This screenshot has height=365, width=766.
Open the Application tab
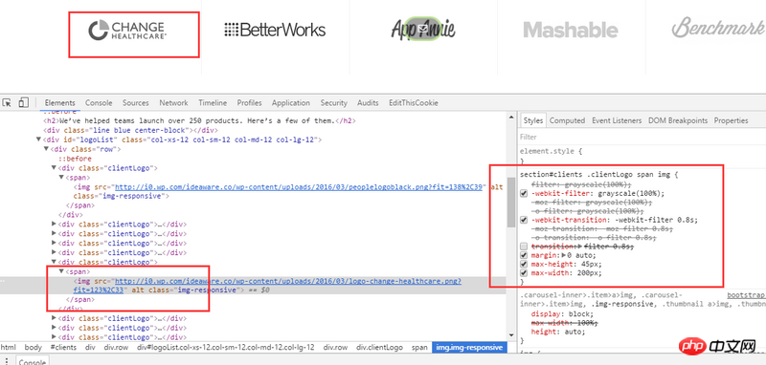point(291,103)
